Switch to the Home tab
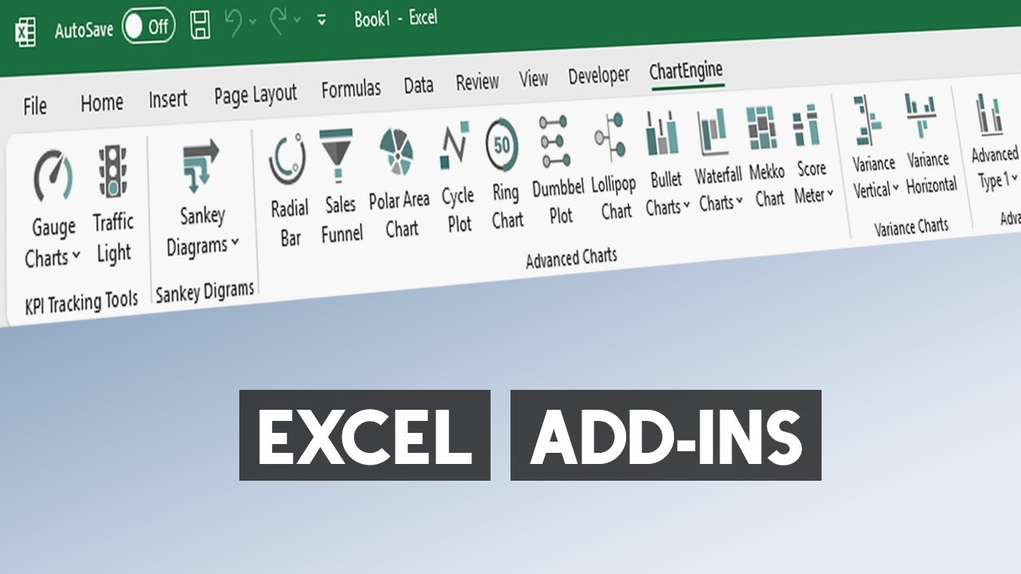 (102, 102)
